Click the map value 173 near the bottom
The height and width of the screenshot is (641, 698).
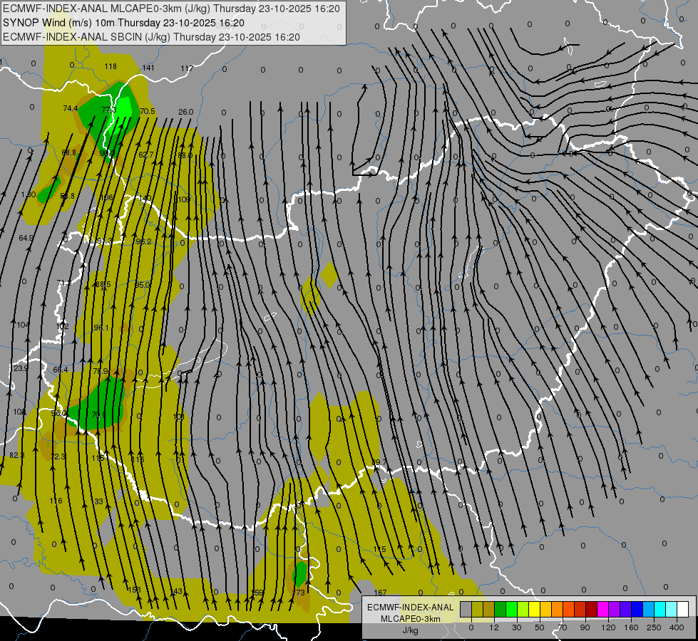click(x=298, y=593)
